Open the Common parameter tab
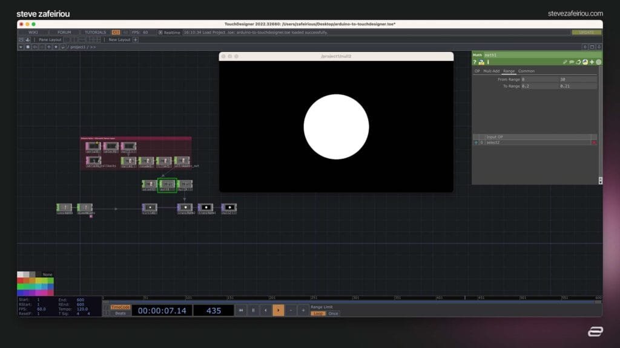620x348 pixels. [526, 71]
